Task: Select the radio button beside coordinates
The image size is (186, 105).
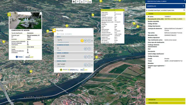Action: (147, 11)
